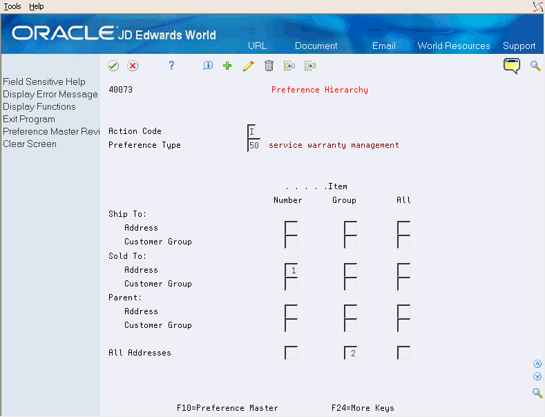The image size is (545, 417).
Task: Click the green checkmark OK icon
Action: point(113,66)
